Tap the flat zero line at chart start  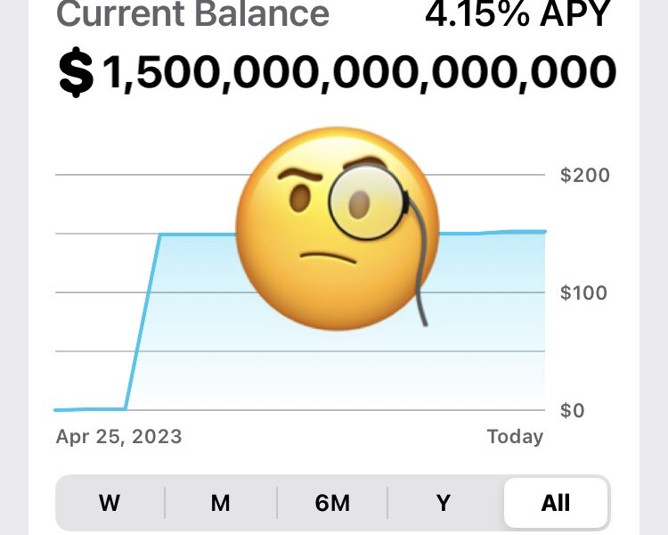(x=90, y=409)
